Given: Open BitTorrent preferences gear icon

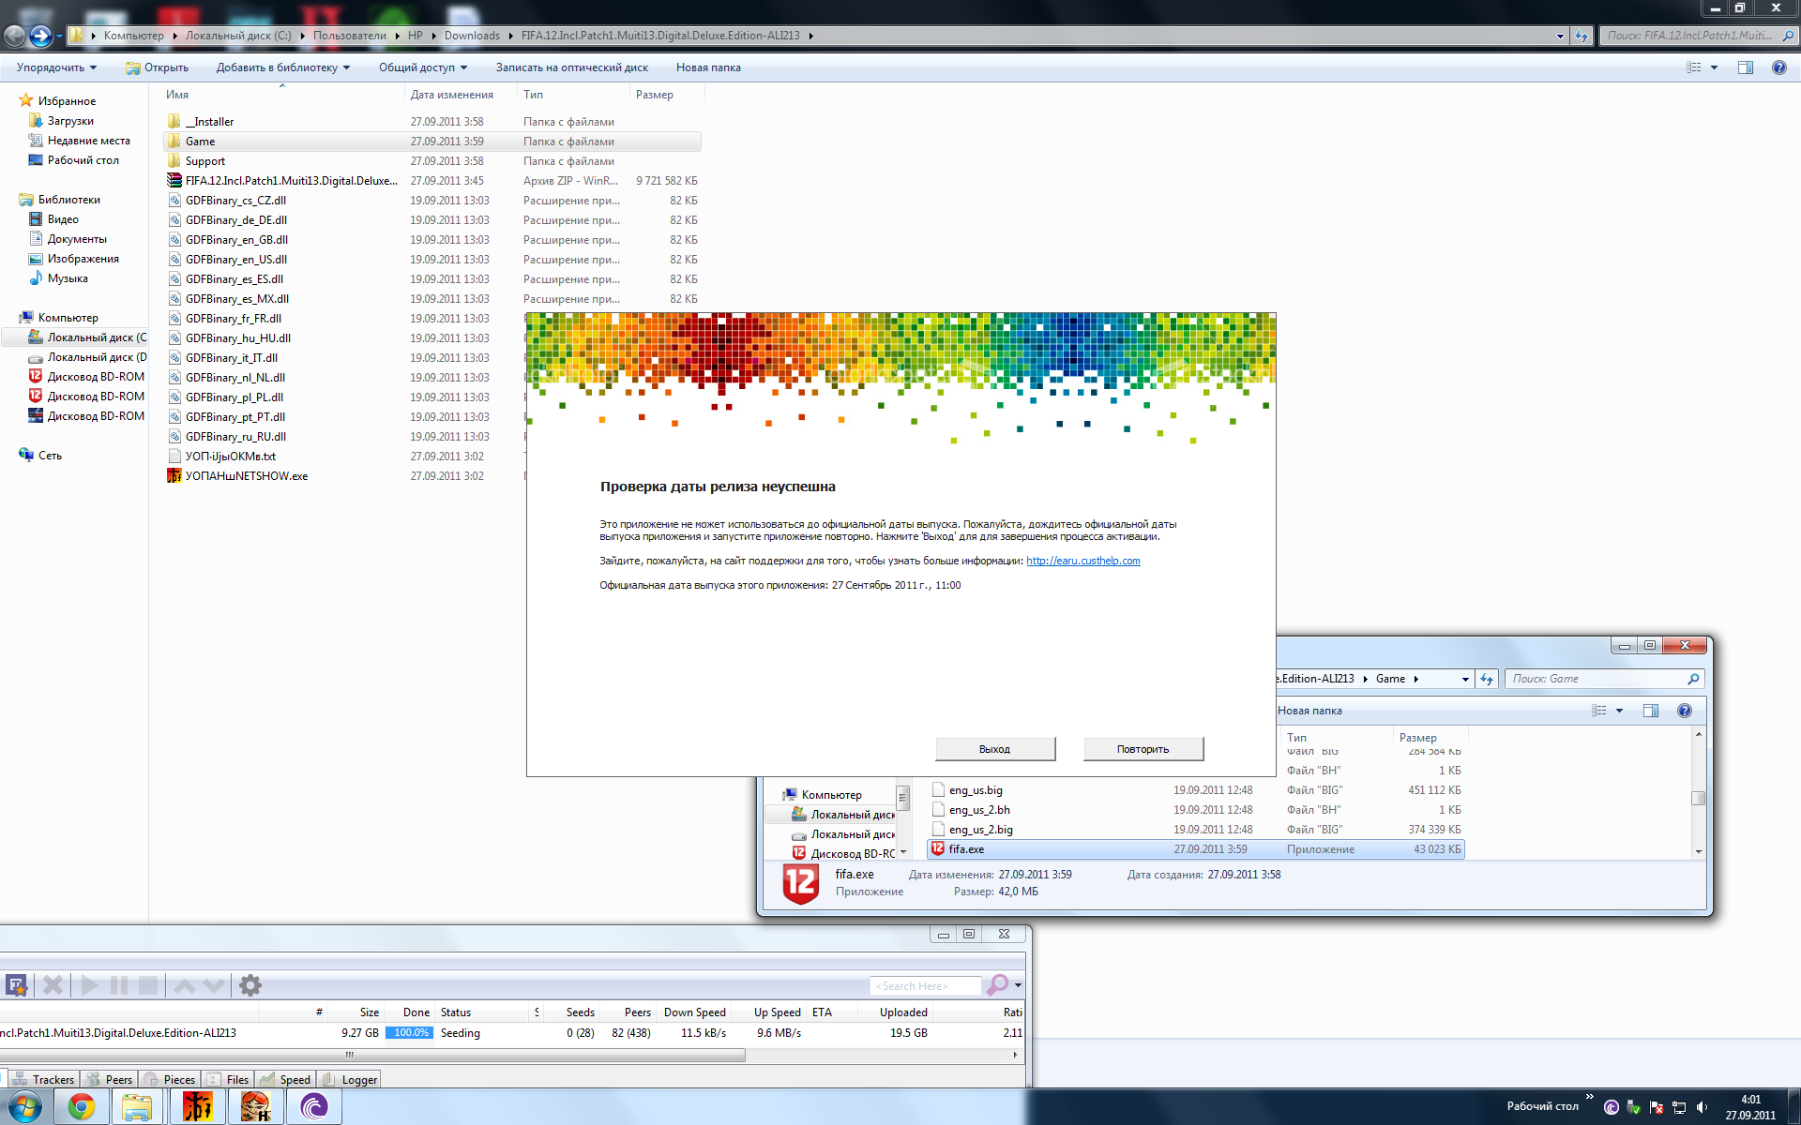Looking at the screenshot, I should pyautogui.click(x=250, y=985).
